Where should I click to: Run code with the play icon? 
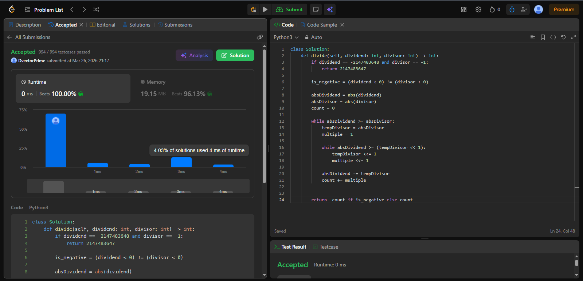point(265,9)
